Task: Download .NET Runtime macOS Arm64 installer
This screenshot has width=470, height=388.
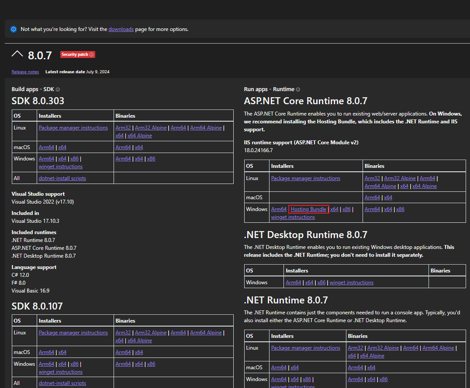Action: click(x=279, y=368)
